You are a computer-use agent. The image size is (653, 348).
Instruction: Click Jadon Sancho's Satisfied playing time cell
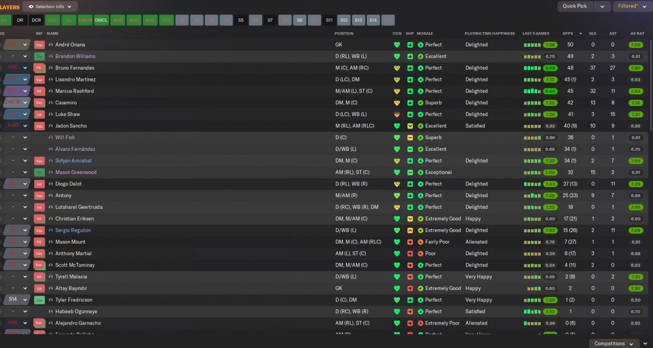click(475, 126)
